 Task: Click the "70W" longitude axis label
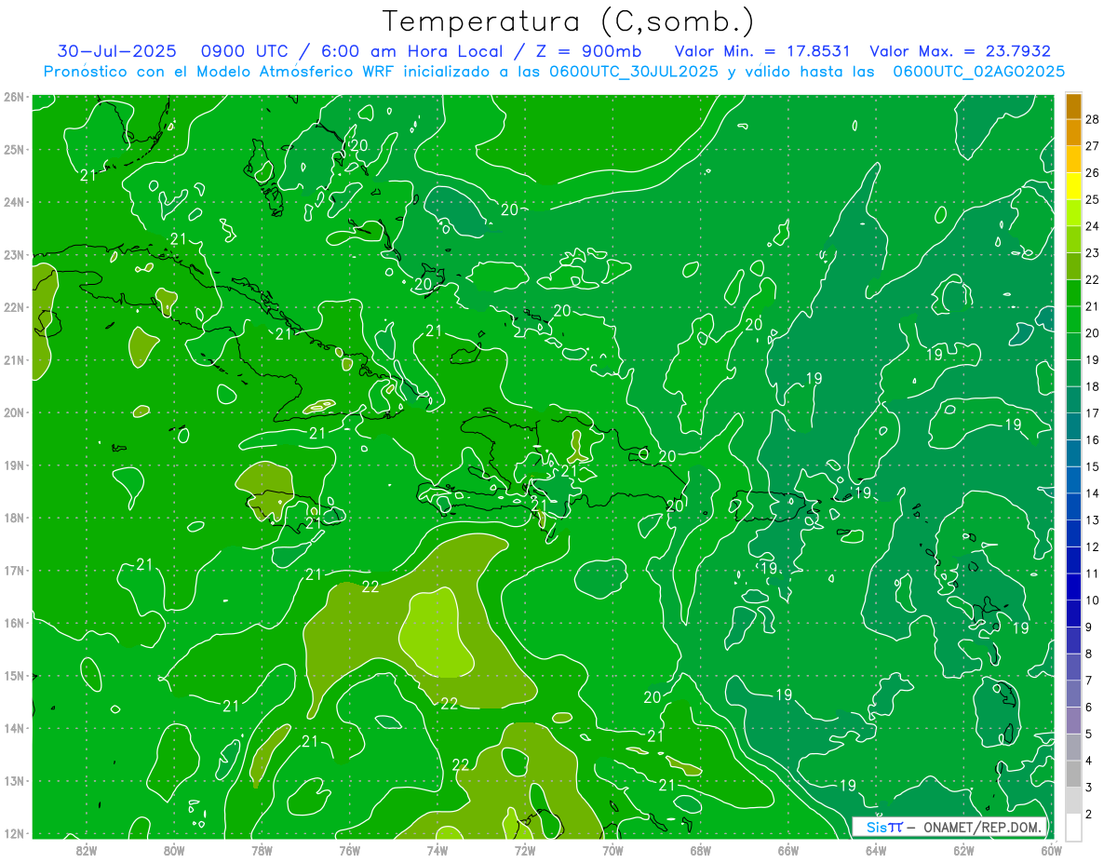(612, 850)
